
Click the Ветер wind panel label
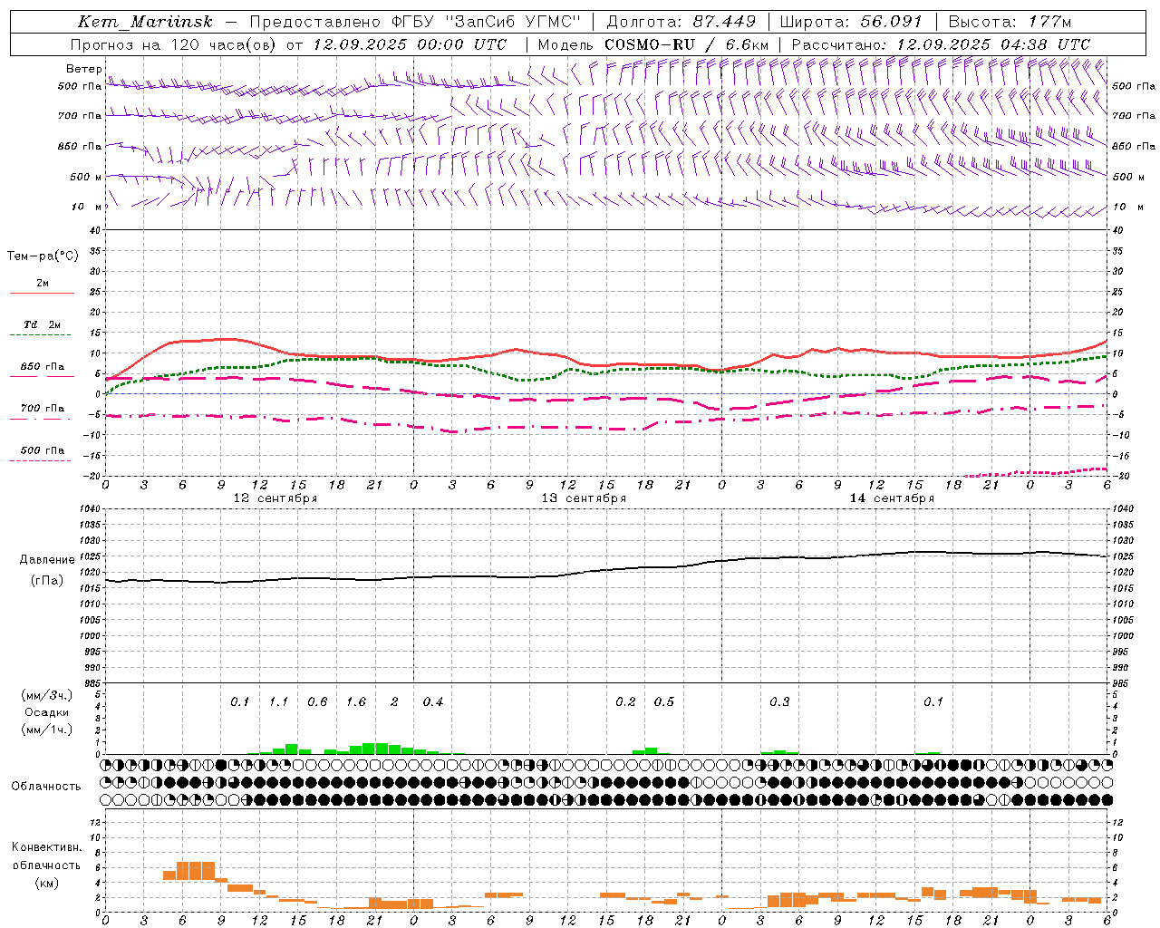pyautogui.click(x=84, y=69)
